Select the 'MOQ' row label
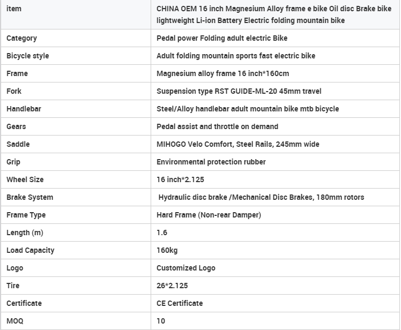 [15, 321]
